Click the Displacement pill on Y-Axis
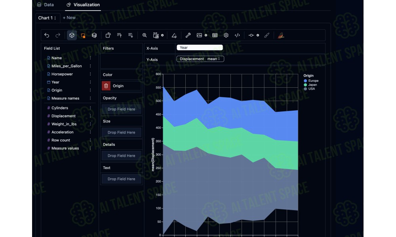 (200, 59)
